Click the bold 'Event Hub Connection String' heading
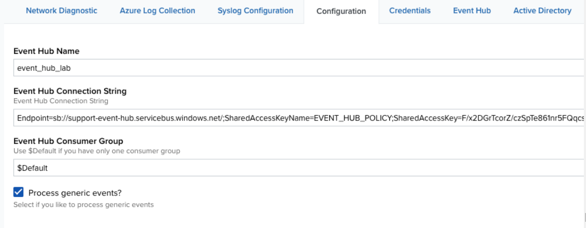Image resolution: width=586 pixels, height=228 pixels. pos(70,91)
